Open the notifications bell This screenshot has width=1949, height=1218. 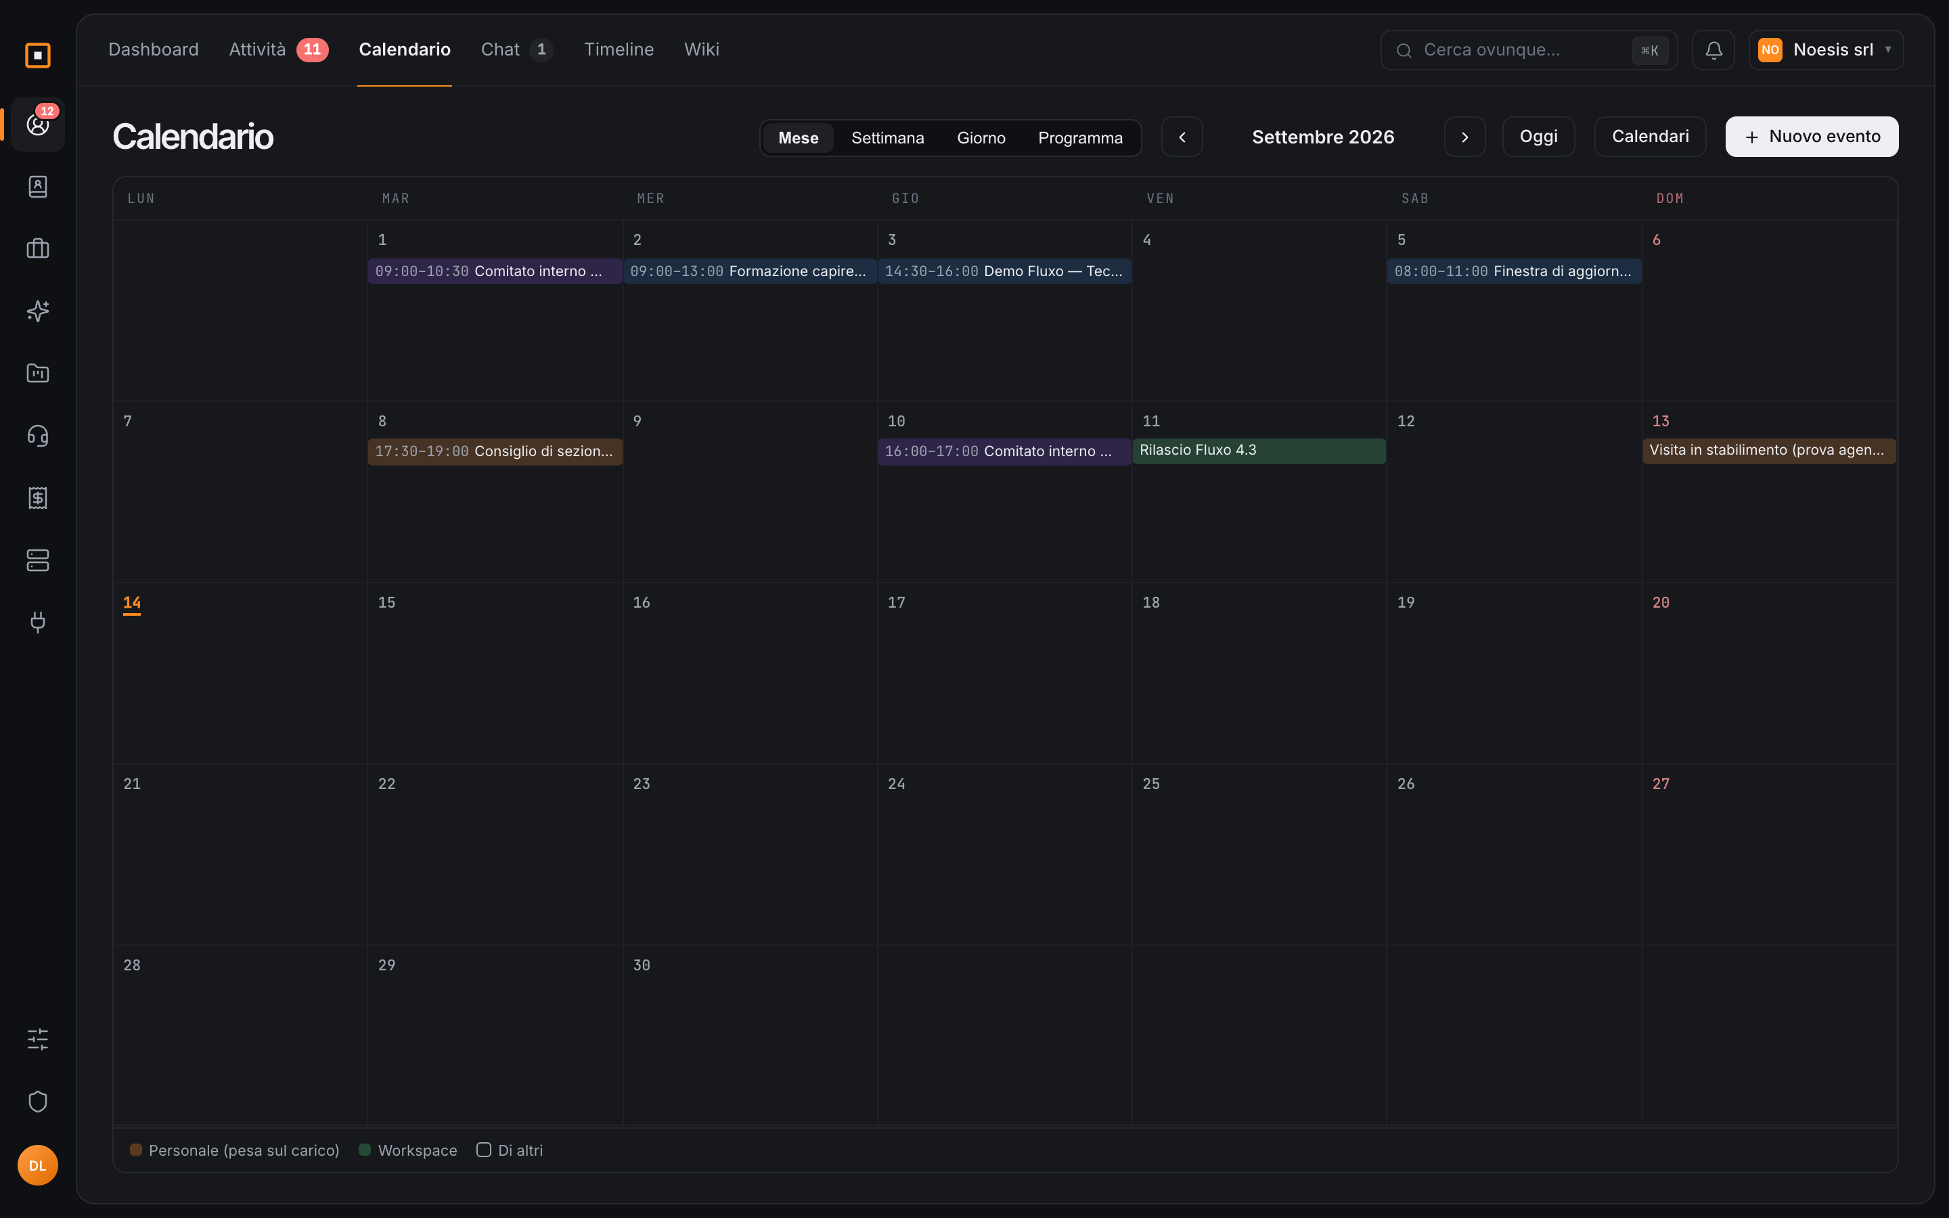coord(1713,50)
